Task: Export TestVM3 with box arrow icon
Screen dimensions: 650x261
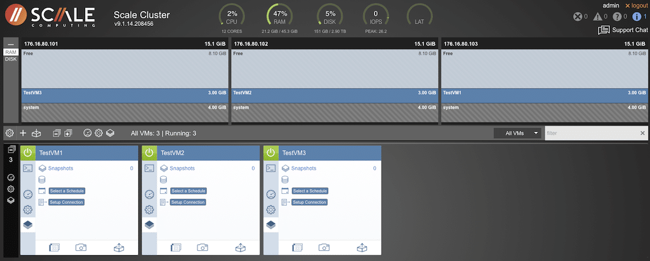Action: pos(362,247)
